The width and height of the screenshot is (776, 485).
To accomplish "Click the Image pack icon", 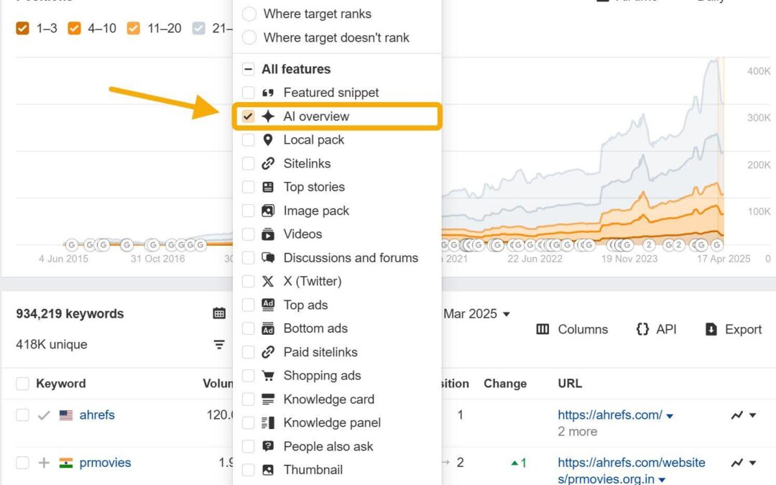I will click(268, 211).
